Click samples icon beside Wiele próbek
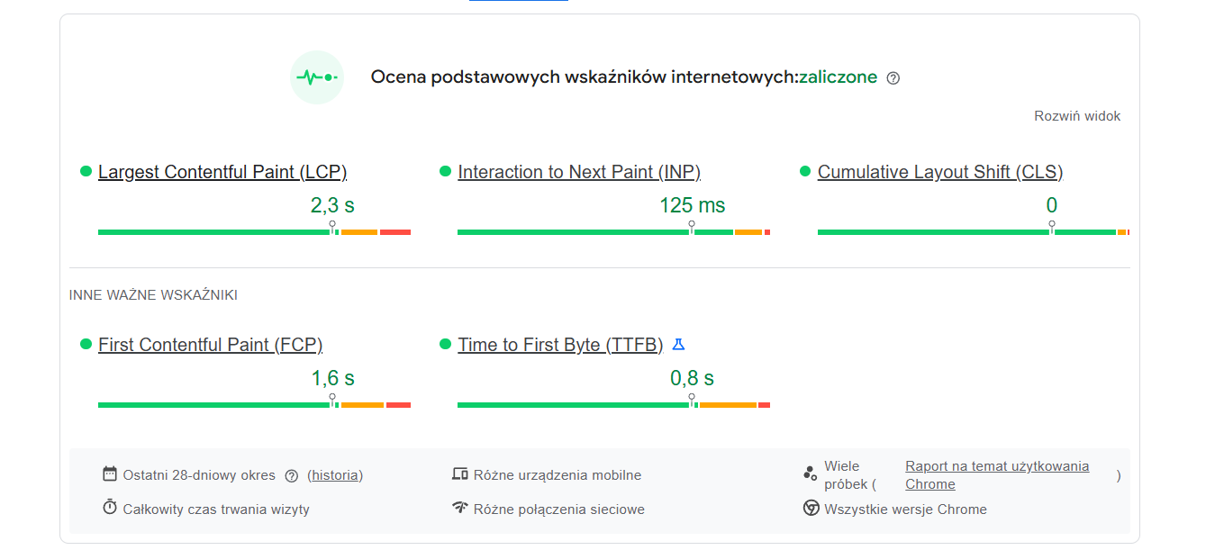Screen dimensions: 1215x559 810,474
